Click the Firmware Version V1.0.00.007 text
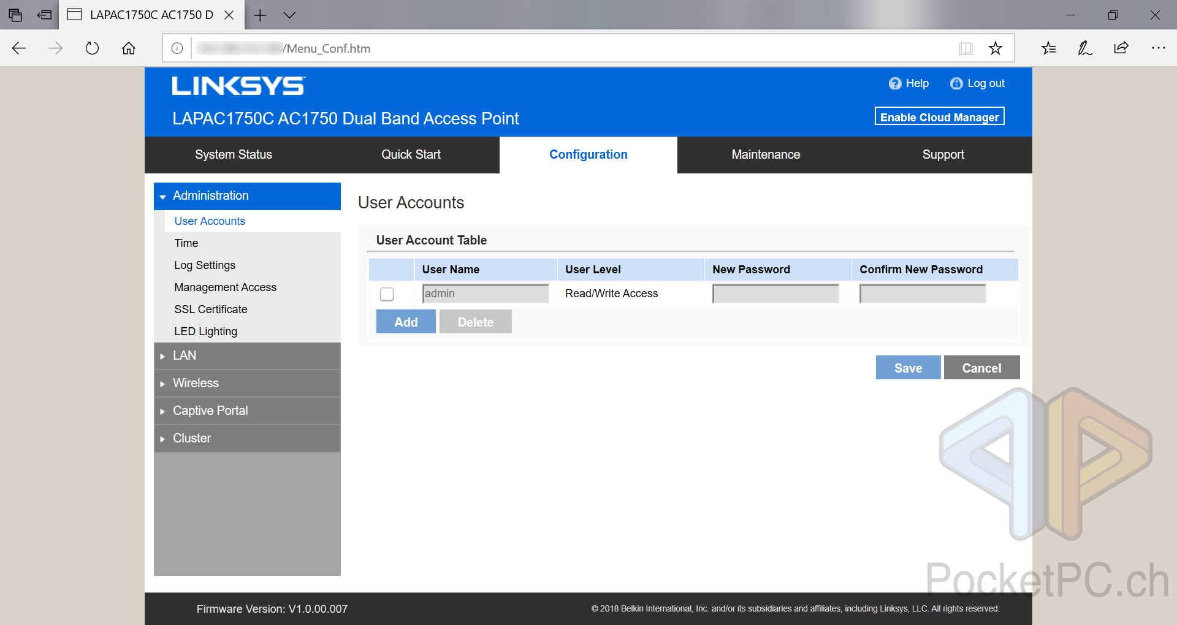This screenshot has height=625, width=1177. (272, 609)
